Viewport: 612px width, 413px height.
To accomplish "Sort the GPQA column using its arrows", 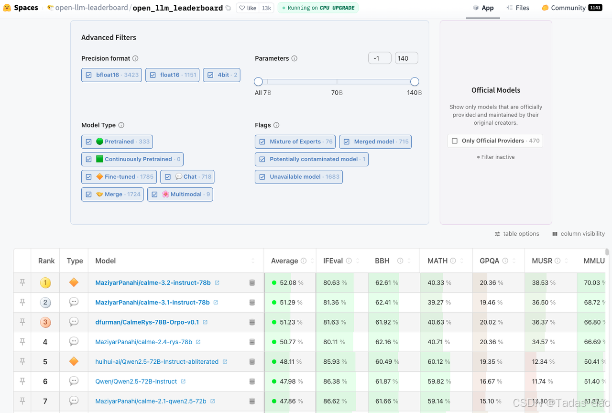I will pos(514,261).
